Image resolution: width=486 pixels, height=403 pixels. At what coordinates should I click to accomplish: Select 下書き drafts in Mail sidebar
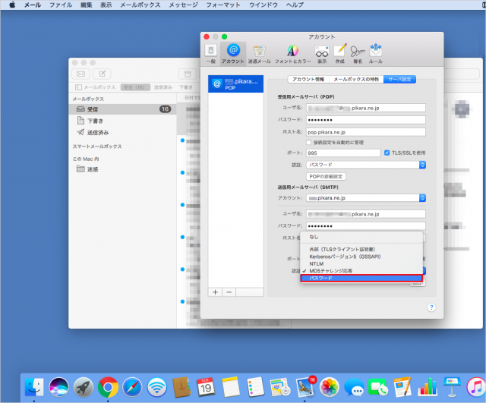tap(122, 121)
